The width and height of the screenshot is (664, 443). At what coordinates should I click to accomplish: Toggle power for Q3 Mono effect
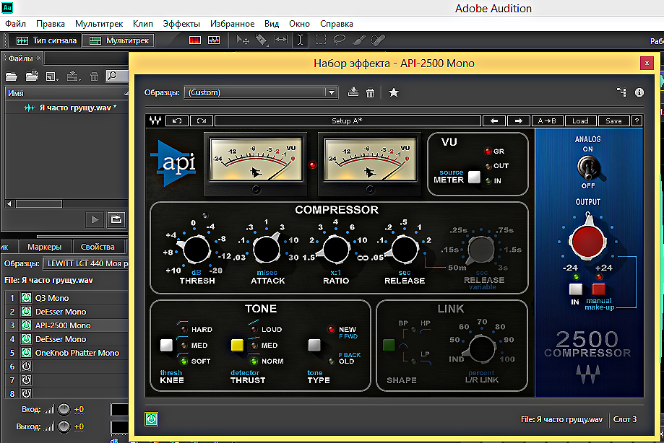click(26, 297)
